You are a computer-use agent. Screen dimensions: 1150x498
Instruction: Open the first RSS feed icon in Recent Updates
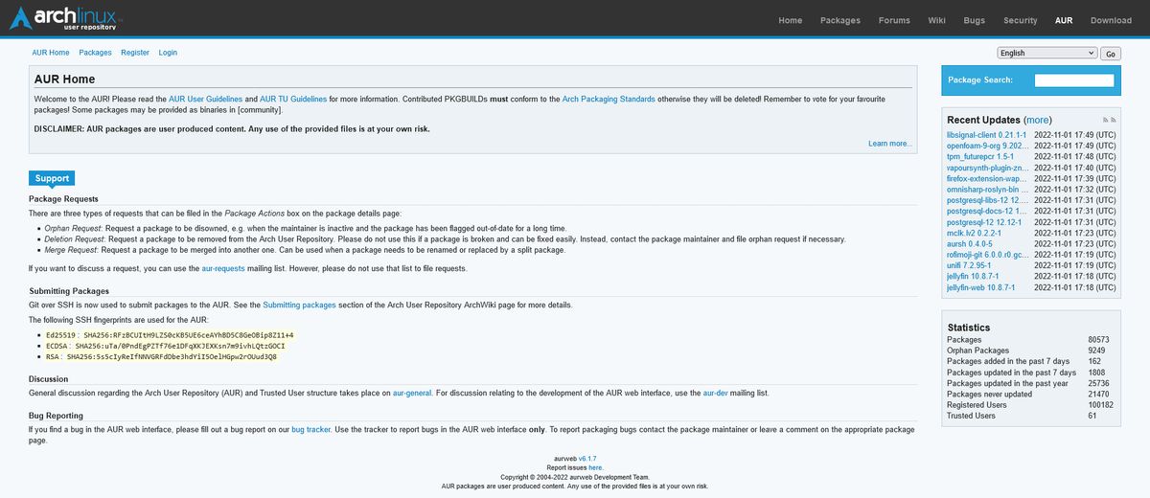pos(1106,120)
